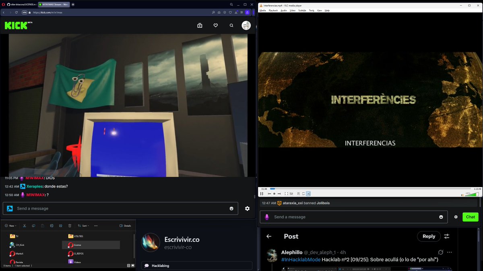Open left chat settings gear
This screenshot has height=271, width=483.
(x=247, y=208)
